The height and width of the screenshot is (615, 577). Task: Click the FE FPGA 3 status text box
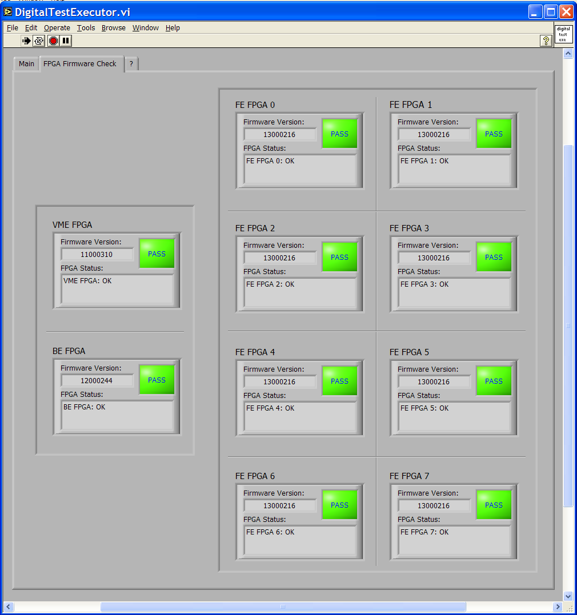click(x=454, y=294)
